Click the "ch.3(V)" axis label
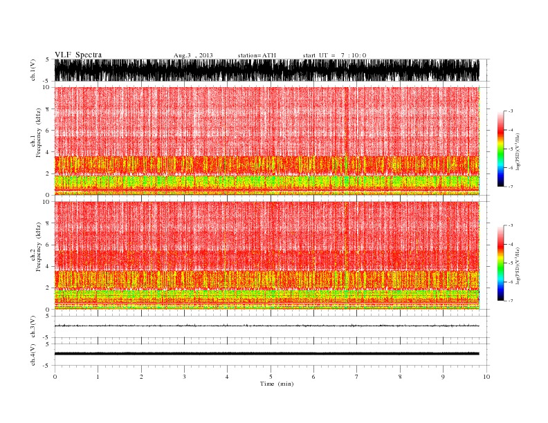The height and width of the screenshot is (423, 548). [33, 327]
